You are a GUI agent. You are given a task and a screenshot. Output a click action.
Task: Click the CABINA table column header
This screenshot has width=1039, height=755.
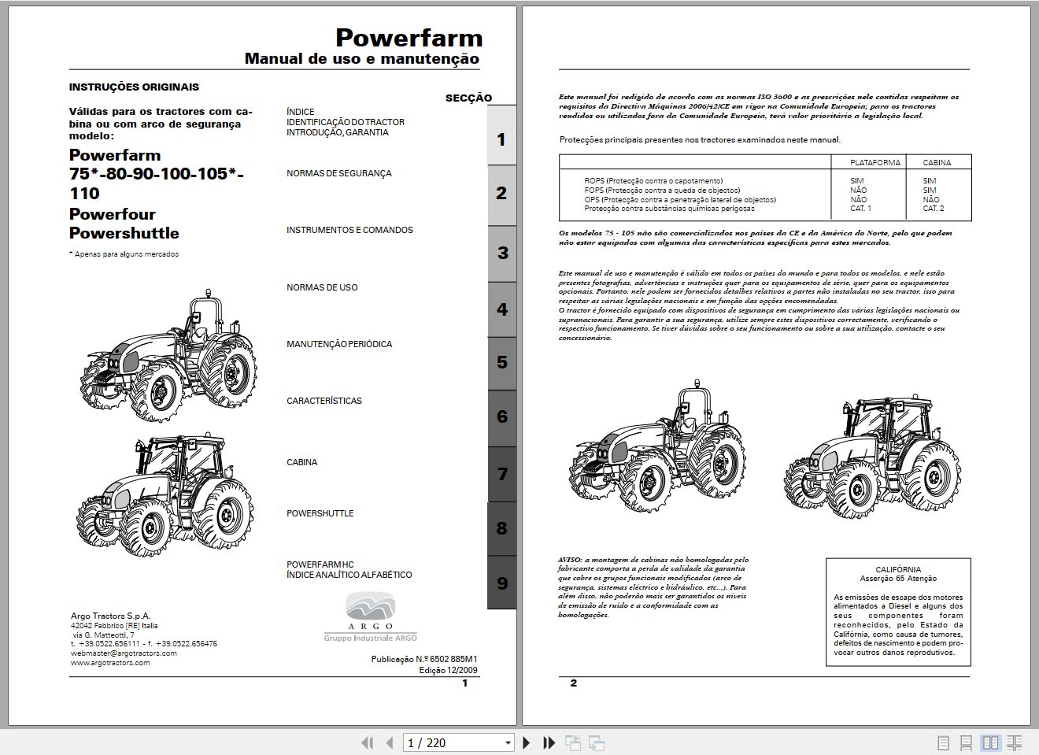coord(937,163)
